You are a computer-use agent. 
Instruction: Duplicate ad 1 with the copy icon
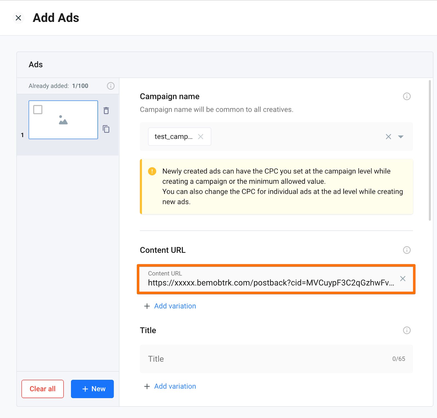point(106,129)
